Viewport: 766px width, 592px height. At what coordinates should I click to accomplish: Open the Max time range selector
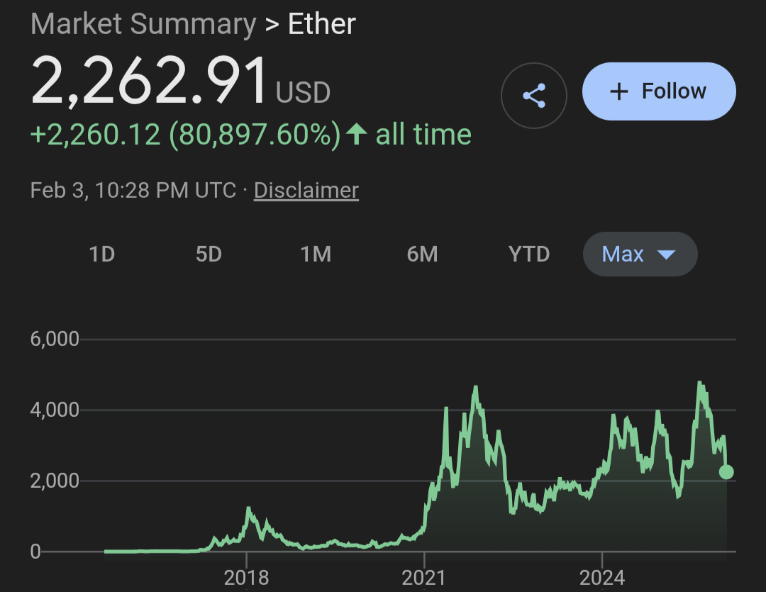(623, 254)
